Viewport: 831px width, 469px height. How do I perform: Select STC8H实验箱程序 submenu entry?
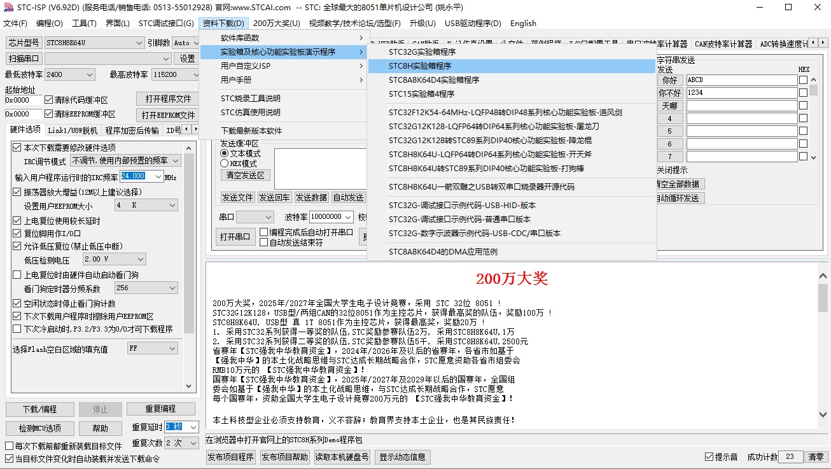pos(512,66)
